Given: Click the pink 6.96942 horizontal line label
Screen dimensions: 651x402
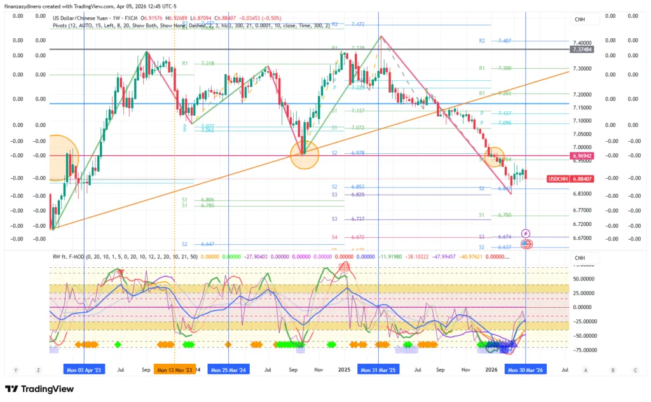Looking at the screenshot, I should click(x=582, y=155).
